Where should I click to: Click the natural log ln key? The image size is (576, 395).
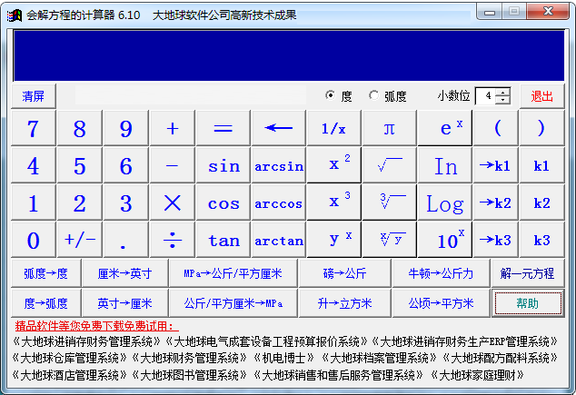click(445, 165)
